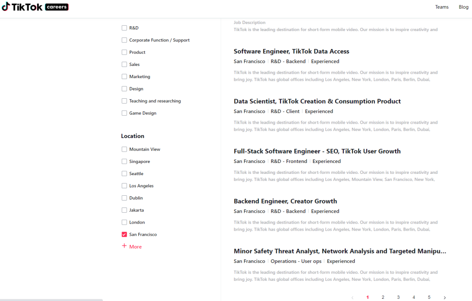
Task: Open the Blog menu item
Action: click(463, 7)
